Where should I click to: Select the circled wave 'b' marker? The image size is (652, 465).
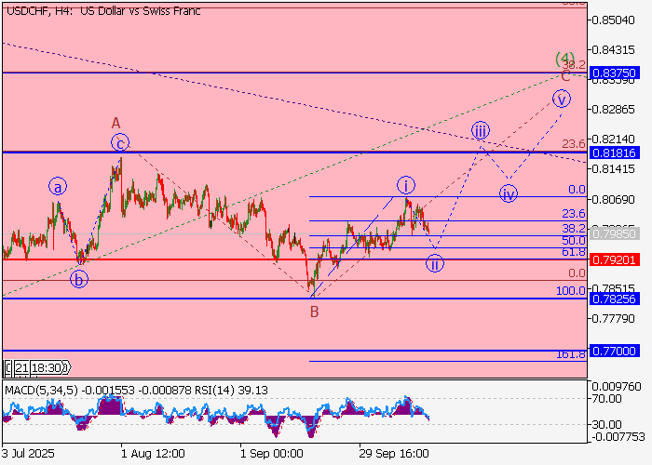coord(79,279)
